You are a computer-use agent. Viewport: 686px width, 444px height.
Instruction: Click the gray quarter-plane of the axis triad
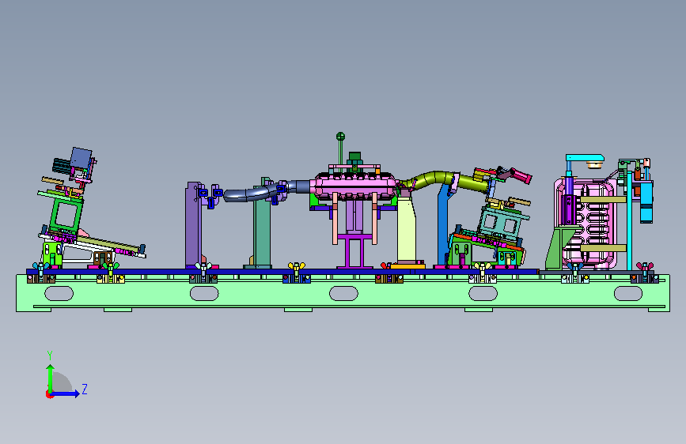click(62, 382)
